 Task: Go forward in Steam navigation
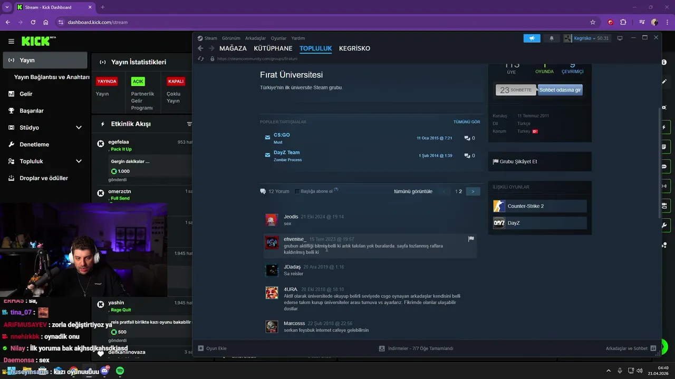[x=211, y=48]
